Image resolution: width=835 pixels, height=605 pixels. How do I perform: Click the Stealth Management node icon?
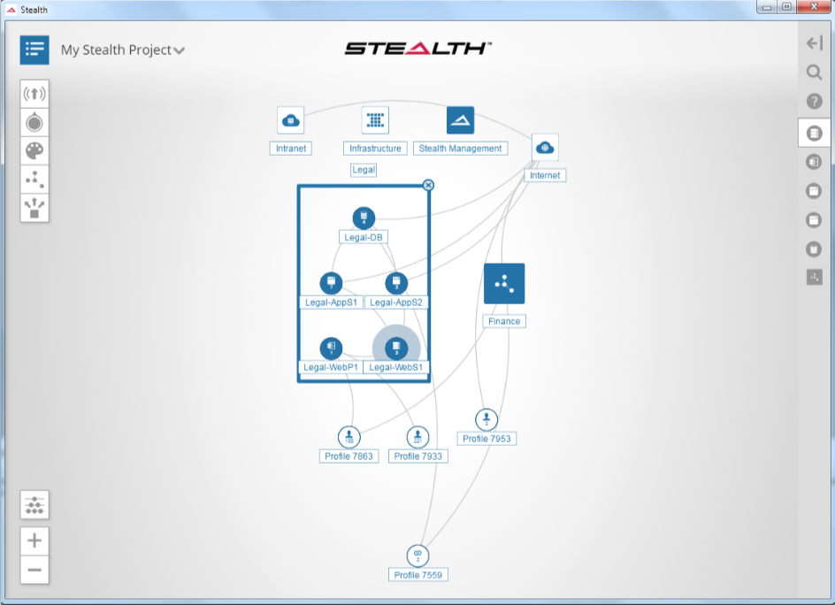point(460,120)
